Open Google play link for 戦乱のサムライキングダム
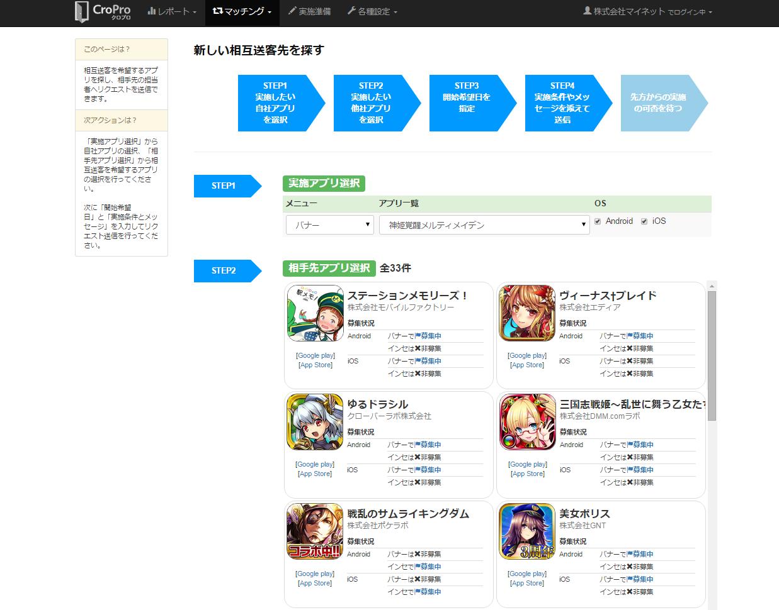This screenshot has height=610, width=779. pyautogui.click(x=316, y=574)
